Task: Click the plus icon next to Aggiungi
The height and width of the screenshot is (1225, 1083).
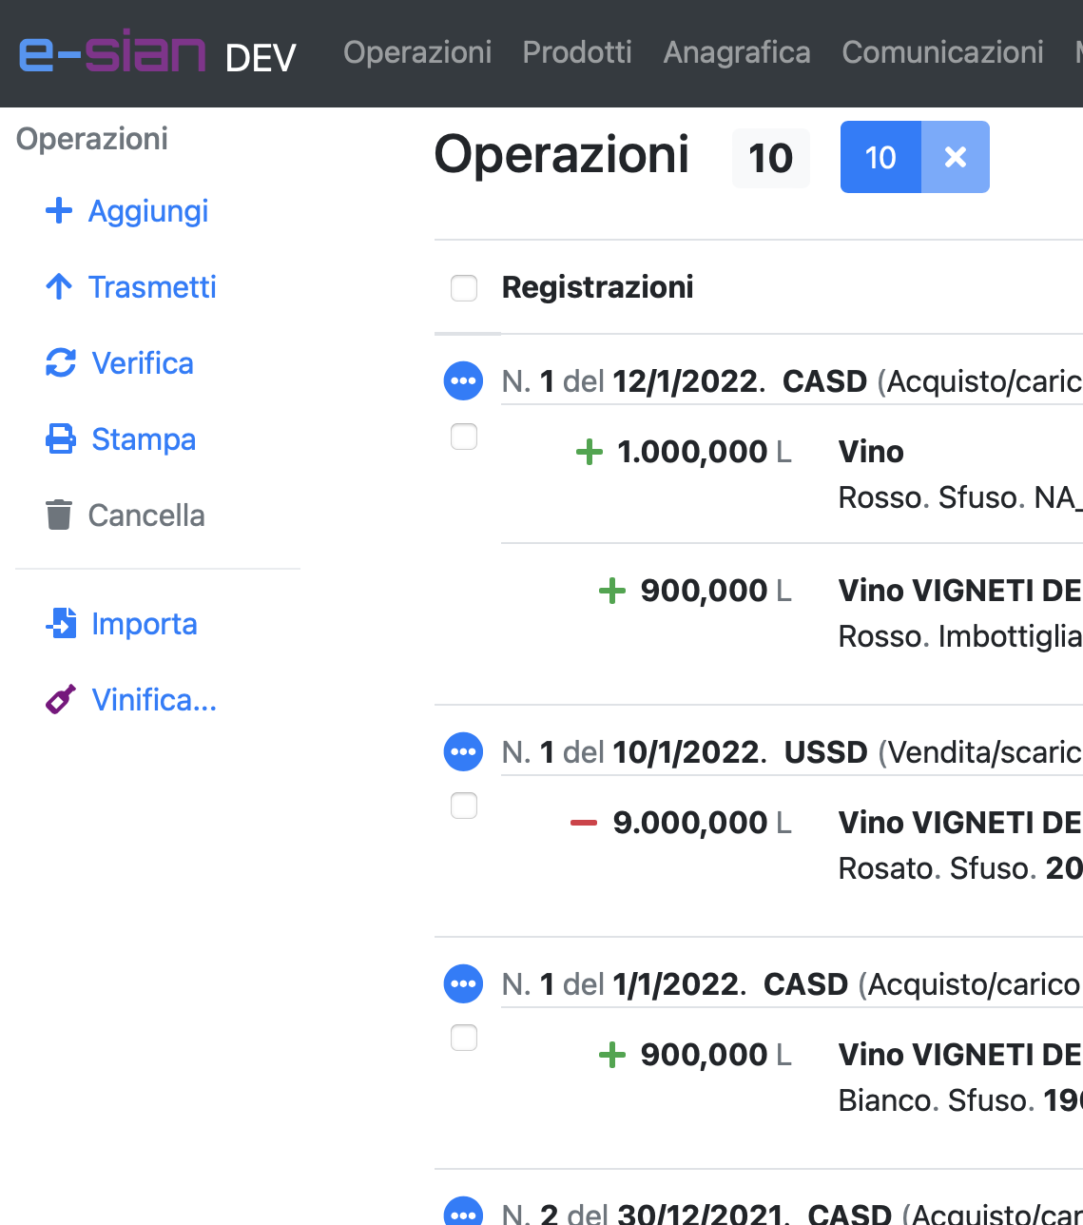Action: coord(59,211)
